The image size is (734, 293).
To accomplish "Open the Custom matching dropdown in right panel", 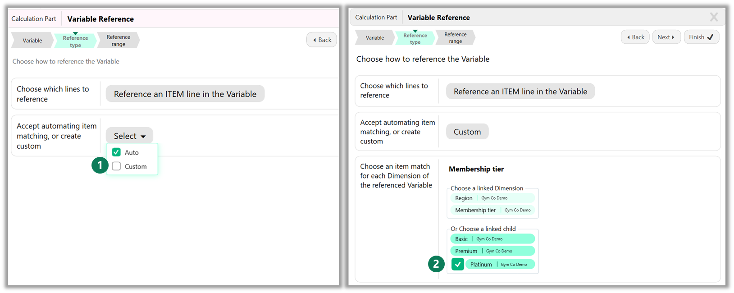I will pyautogui.click(x=467, y=132).
